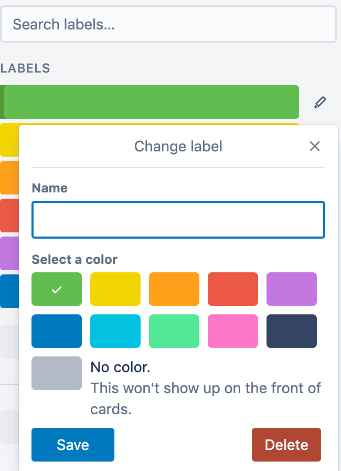Delete this label

coord(286,445)
